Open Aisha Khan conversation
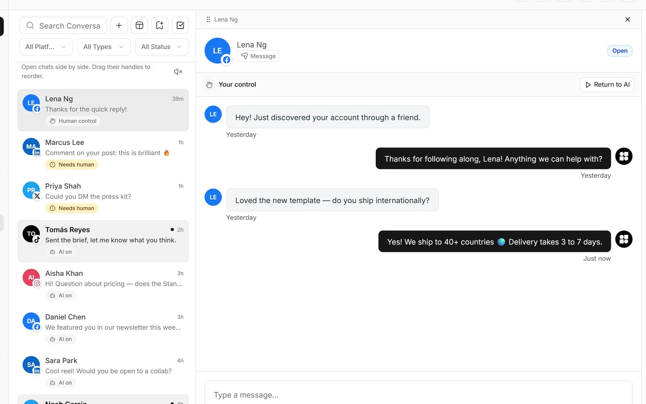This screenshot has height=404, width=646. (103, 284)
